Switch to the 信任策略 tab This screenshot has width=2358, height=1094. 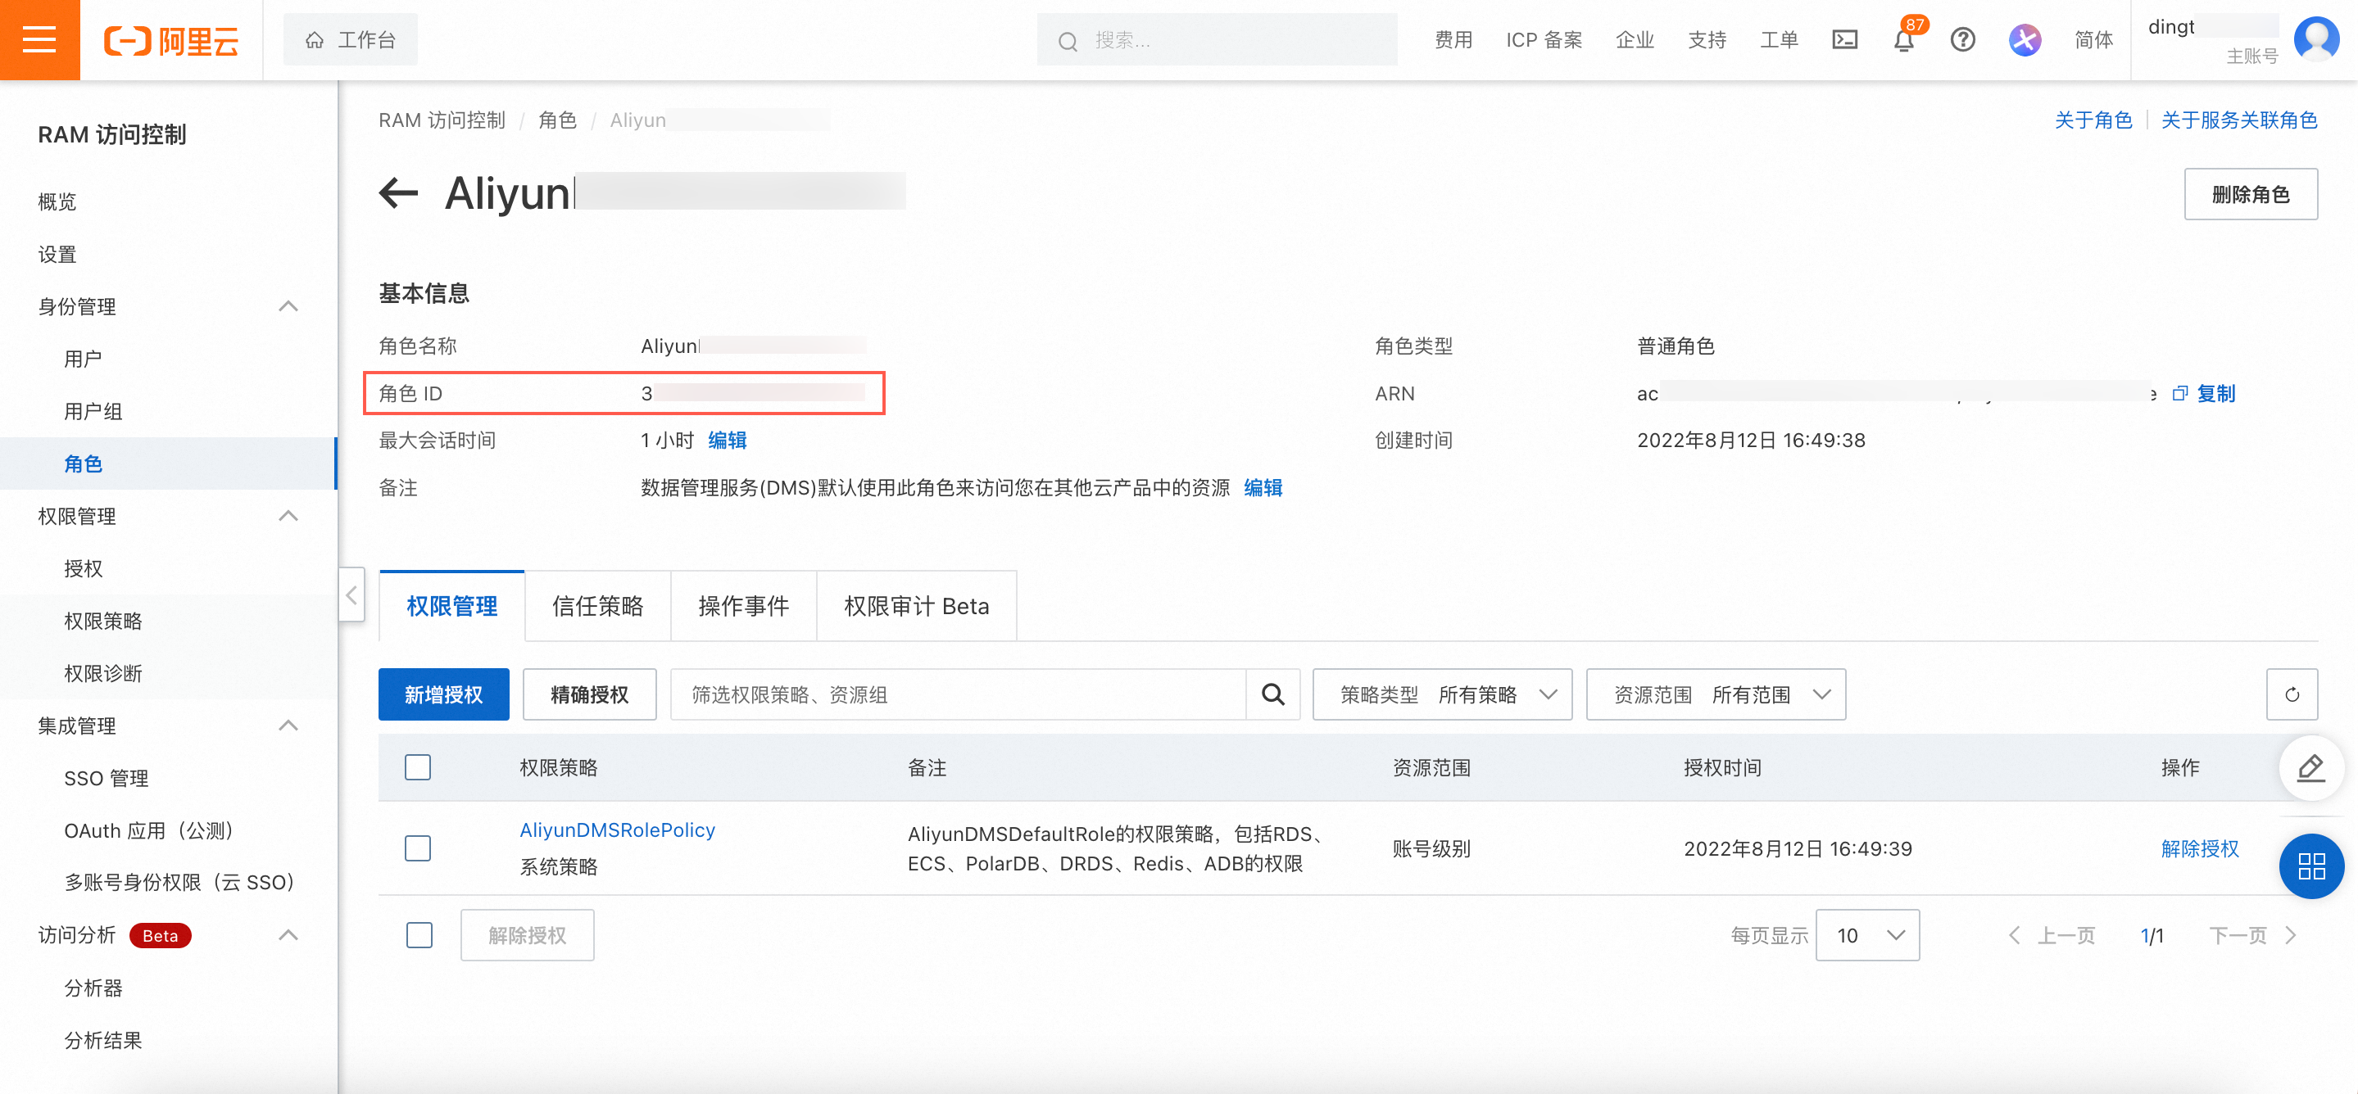[x=598, y=605]
